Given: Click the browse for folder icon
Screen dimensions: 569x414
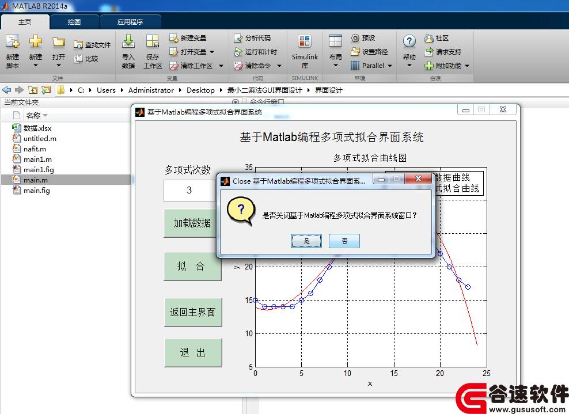Looking at the screenshot, I should [x=46, y=90].
